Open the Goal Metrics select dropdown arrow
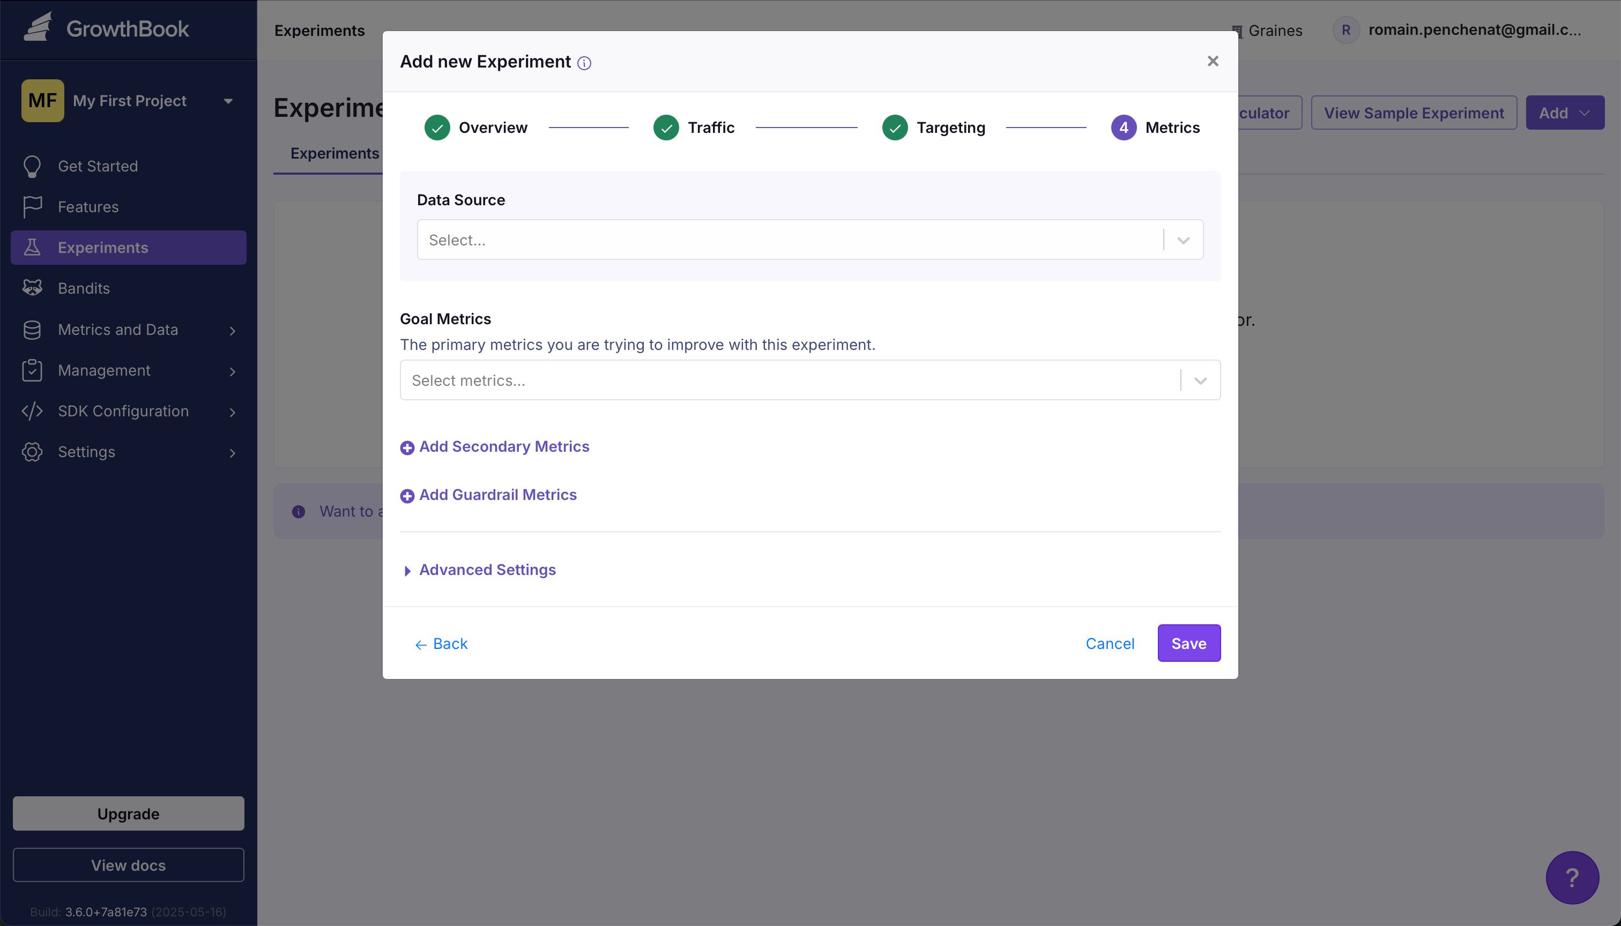Image resolution: width=1621 pixels, height=926 pixels. point(1201,381)
